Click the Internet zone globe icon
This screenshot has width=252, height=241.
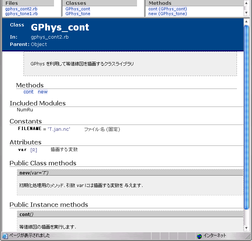199,236
